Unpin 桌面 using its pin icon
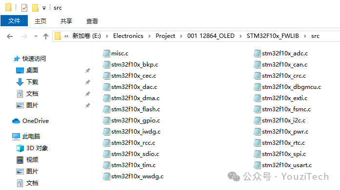This screenshot has height=190, width=340. pyautogui.click(x=88, y=70)
